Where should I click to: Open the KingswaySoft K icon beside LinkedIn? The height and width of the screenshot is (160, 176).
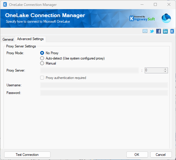172,31
